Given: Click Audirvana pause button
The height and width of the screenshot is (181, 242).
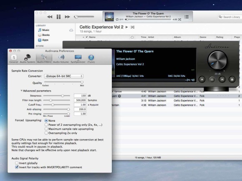Looking at the screenshot, I should 212,79.
